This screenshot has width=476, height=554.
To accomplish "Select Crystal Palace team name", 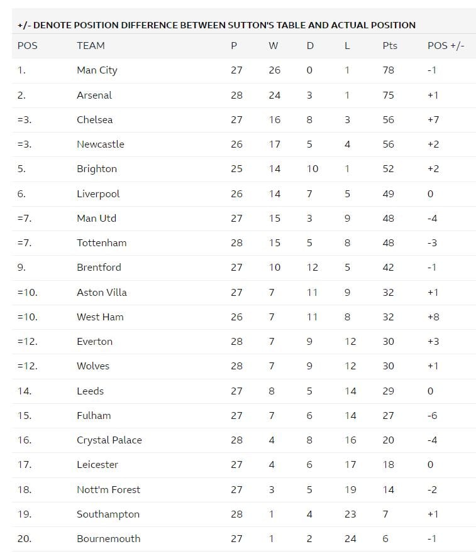I will (x=109, y=440).
